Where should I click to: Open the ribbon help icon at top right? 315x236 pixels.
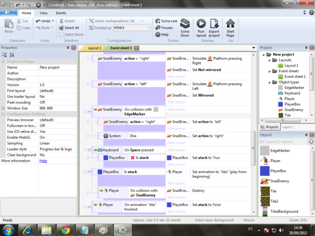[312, 12]
